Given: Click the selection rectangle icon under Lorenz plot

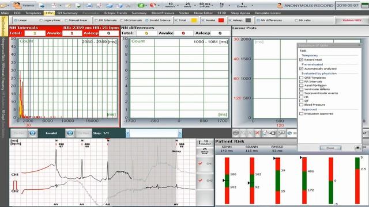Looking at the screenshot, I should [x=269, y=133].
